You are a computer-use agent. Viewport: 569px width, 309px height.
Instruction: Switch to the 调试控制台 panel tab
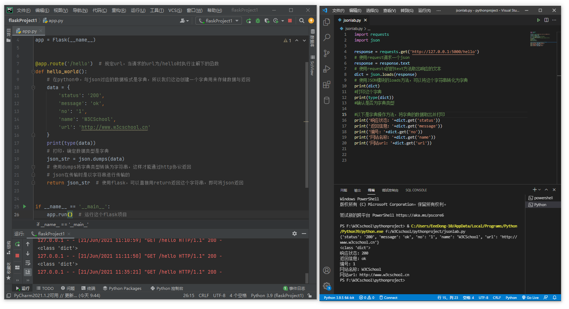point(390,190)
